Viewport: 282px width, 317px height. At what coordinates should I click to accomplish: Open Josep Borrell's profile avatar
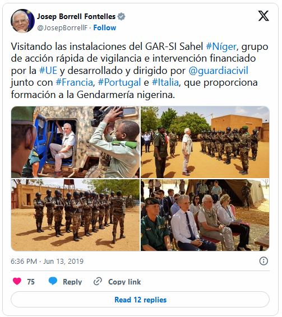[22, 21]
